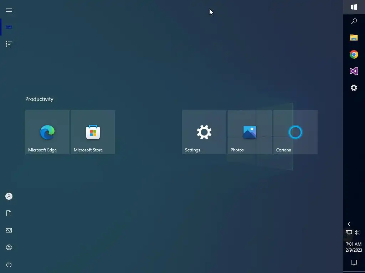Launch Microsoft Store tile
This screenshot has width=365, height=273.
pyautogui.click(x=93, y=132)
